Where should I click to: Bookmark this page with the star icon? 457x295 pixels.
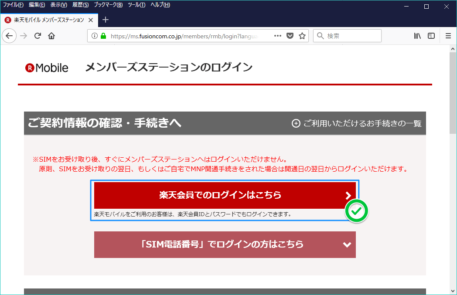(x=302, y=36)
